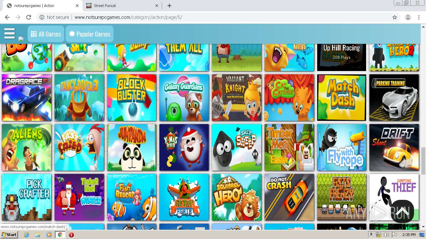The height and width of the screenshot is (239, 426).
Task: Open the Aliens game thumbnail
Action: [27, 147]
